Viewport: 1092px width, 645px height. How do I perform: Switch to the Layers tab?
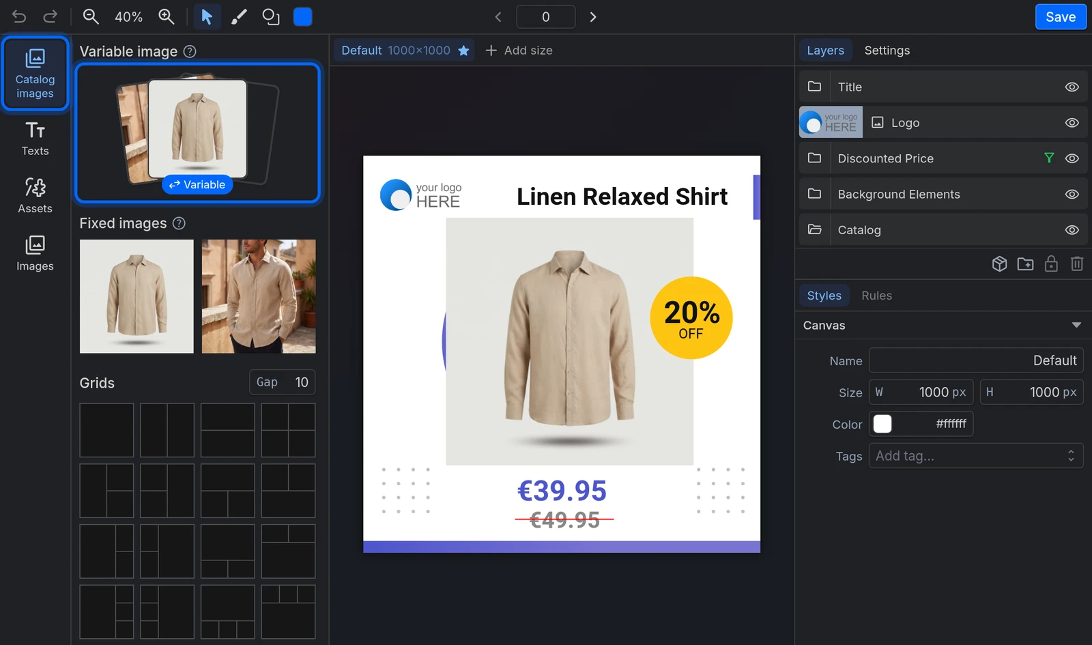coord(825,51)
